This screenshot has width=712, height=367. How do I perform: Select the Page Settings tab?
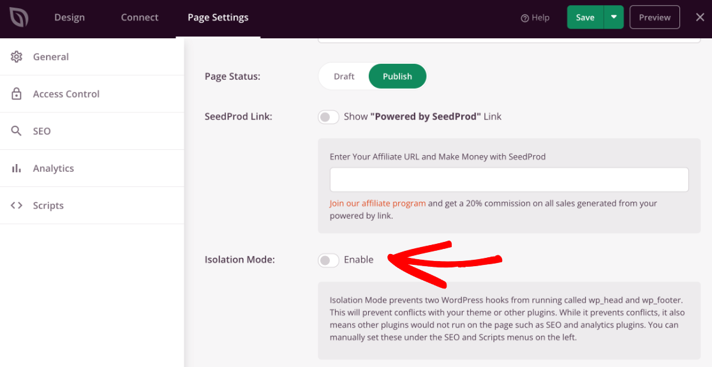pos(218,18)
